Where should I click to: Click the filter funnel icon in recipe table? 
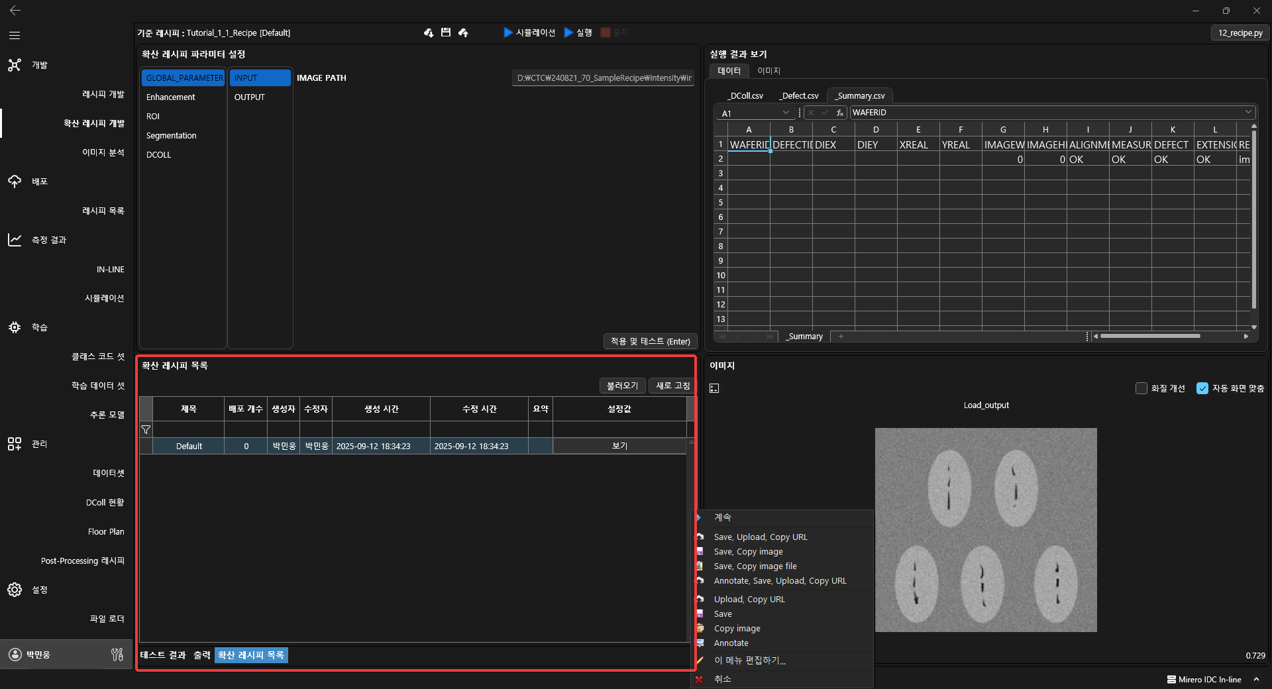146,429
